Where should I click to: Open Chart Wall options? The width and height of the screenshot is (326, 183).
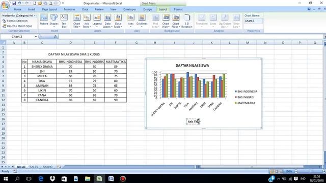166,21
